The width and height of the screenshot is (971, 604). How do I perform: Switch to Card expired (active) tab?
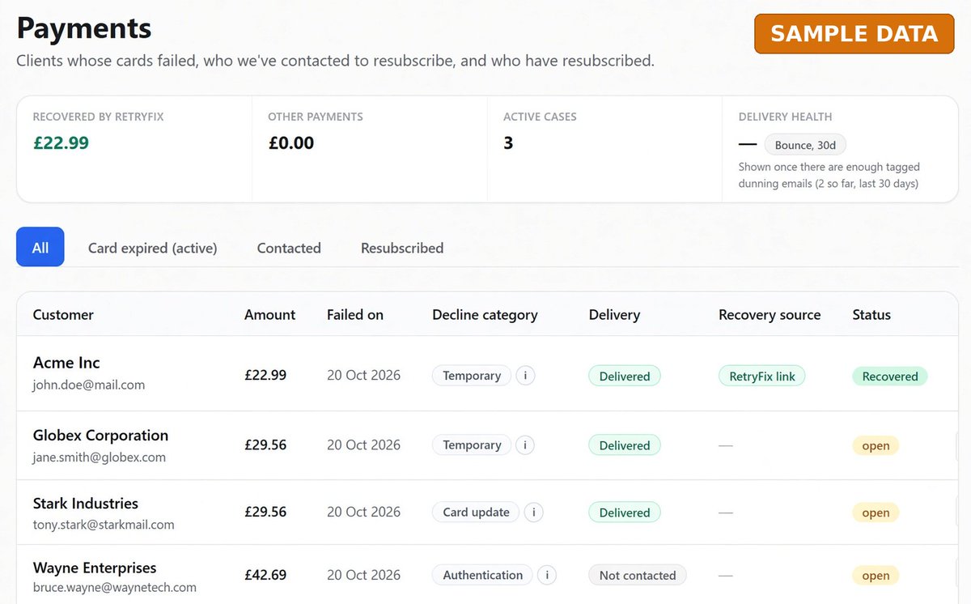pos(152,248)
